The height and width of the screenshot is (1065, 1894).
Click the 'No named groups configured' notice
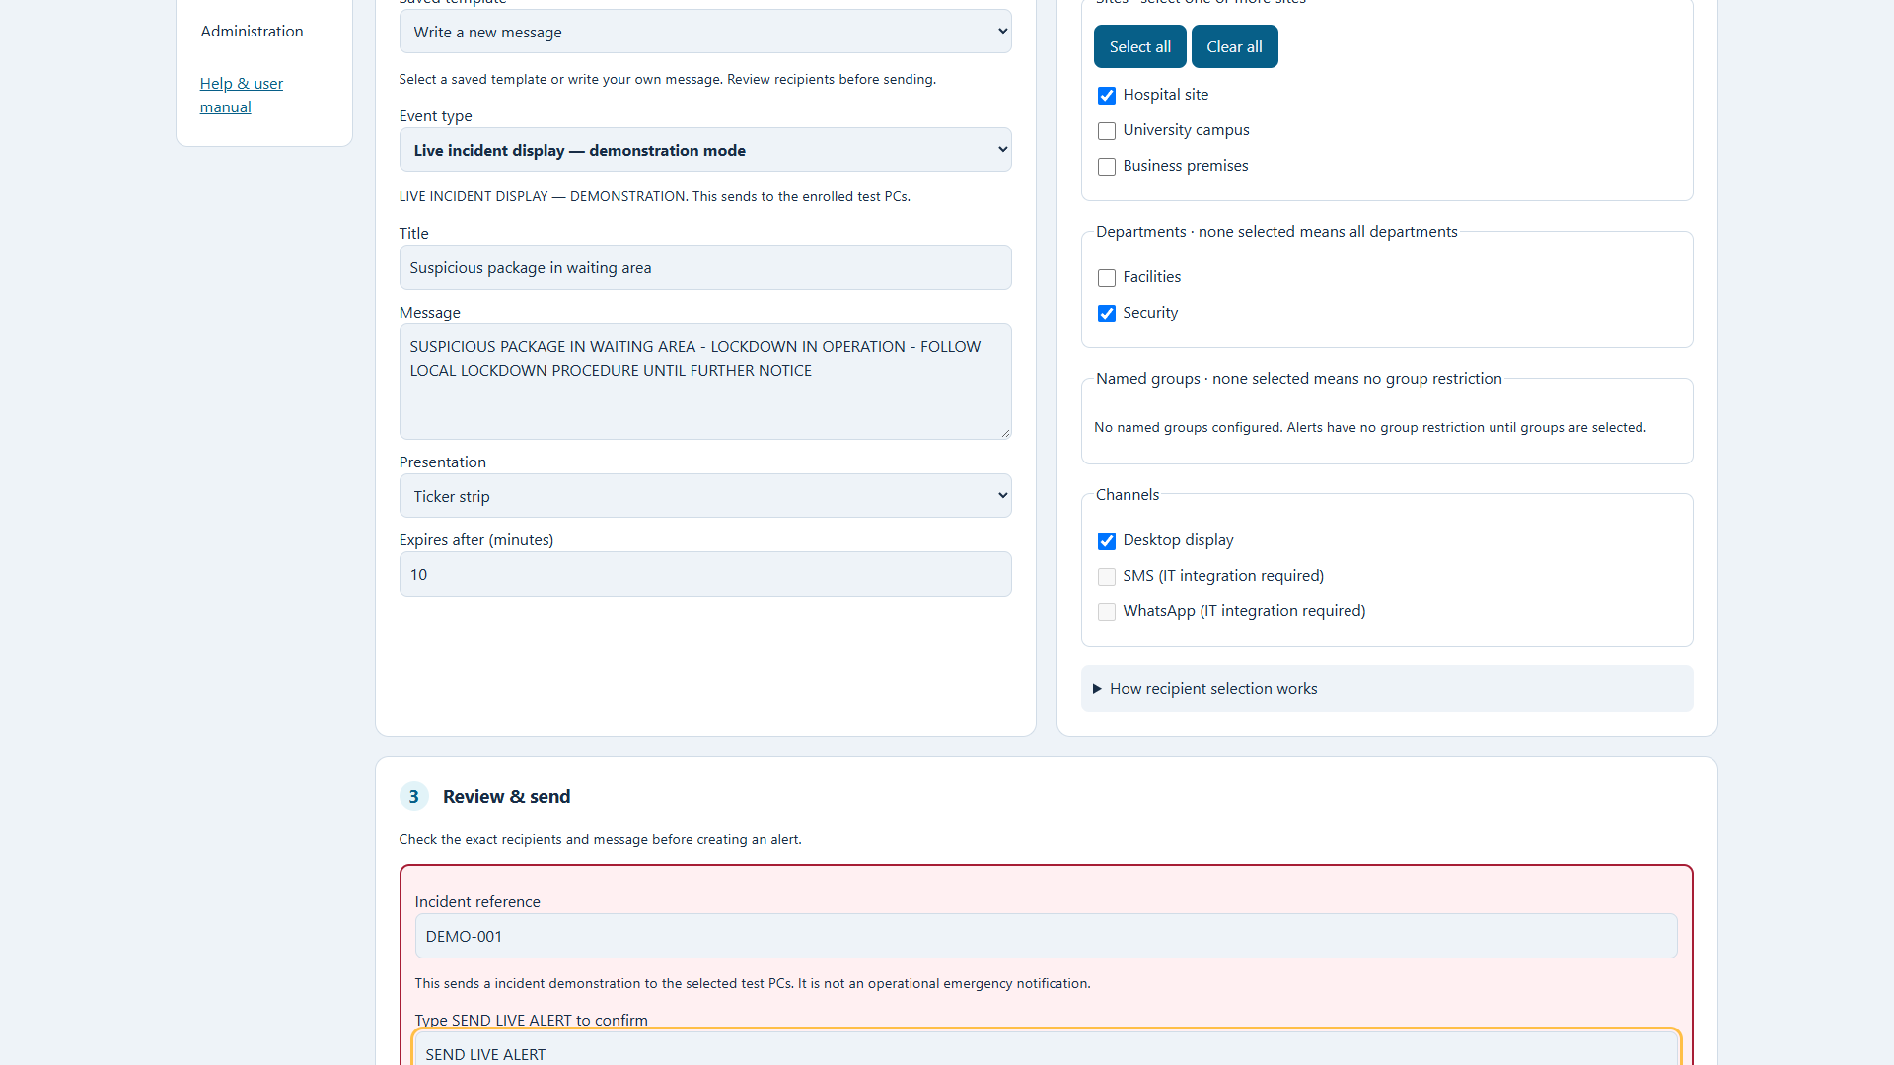pos(1369,427)
